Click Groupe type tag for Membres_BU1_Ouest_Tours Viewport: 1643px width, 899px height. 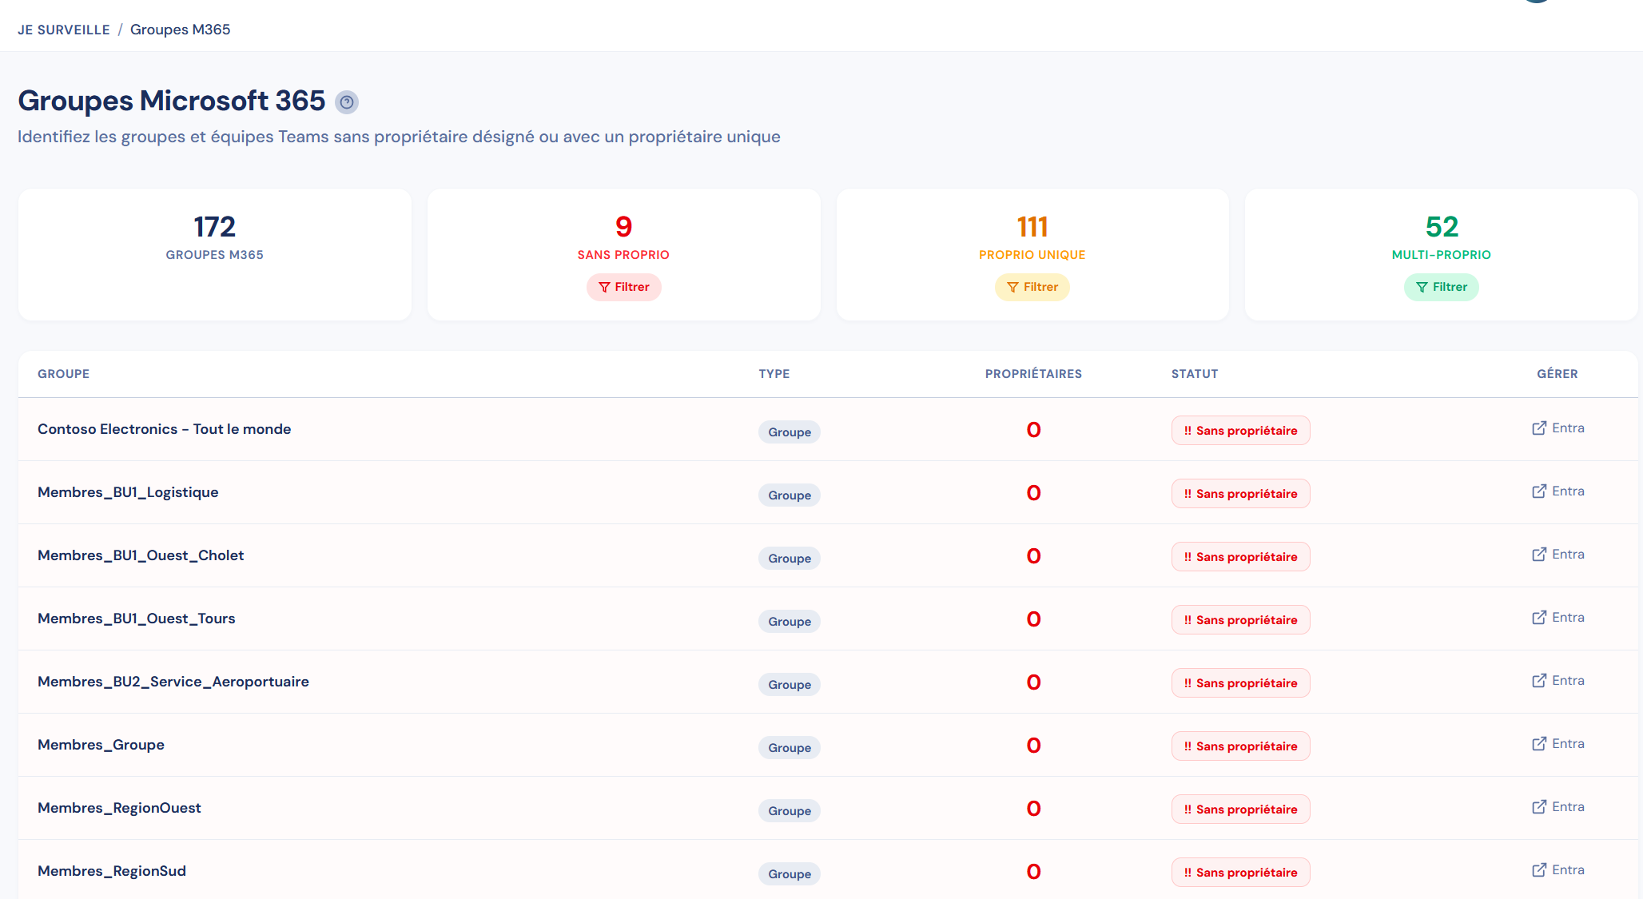790,622
